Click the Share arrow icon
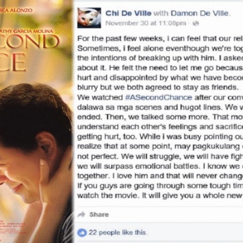 (x=81, y=214)
